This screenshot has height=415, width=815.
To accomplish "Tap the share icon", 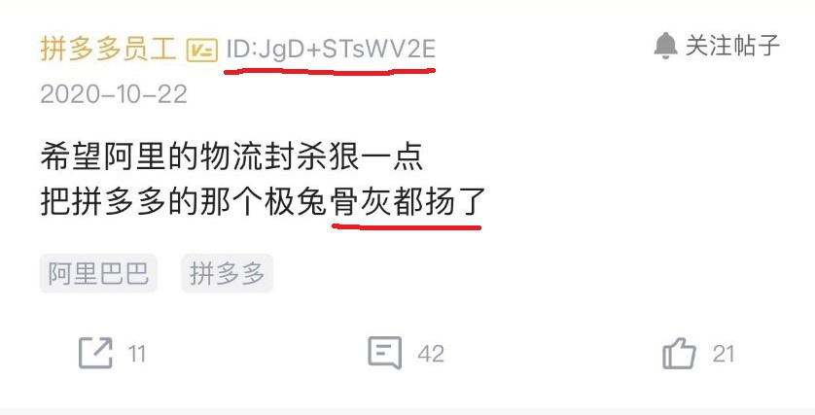I will coord(95,353).
